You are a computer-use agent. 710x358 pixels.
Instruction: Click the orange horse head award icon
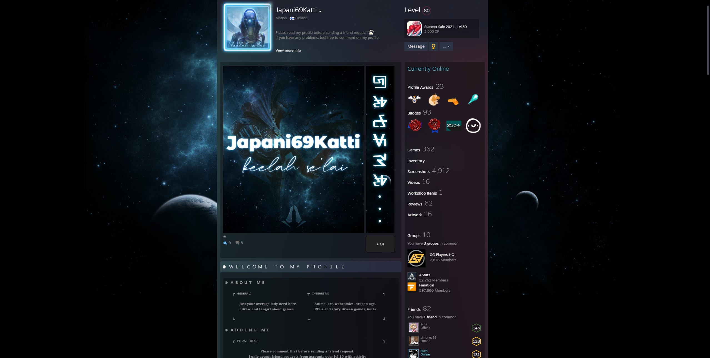pos(434,99)
